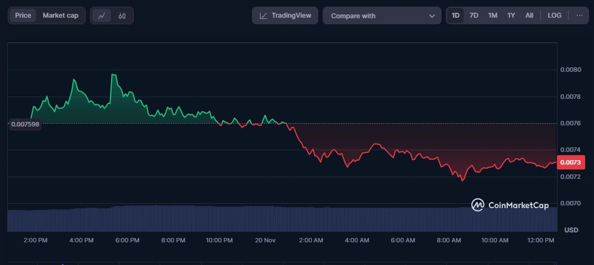Image resolution: width=594 pixels, height=265 pixels.
Task: Click the 0.007598 opening price label
Action: (24, 124)
